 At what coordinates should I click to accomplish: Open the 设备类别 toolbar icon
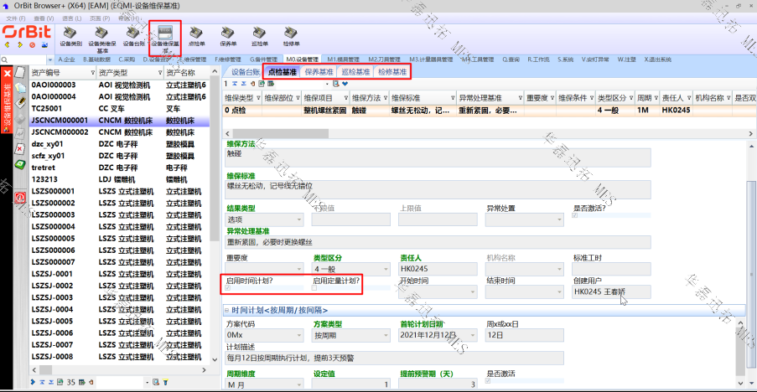[70, 36]
